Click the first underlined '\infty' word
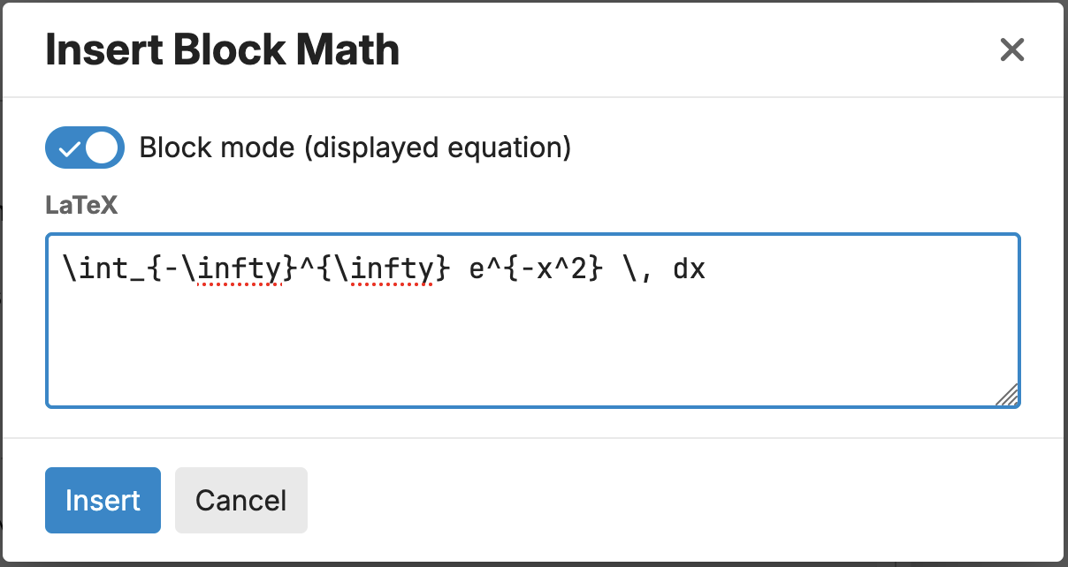 [238, 268]
